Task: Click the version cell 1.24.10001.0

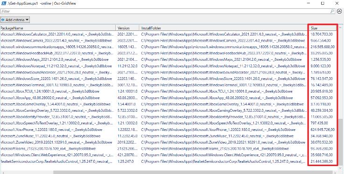Action: click(x=127, y=91)
